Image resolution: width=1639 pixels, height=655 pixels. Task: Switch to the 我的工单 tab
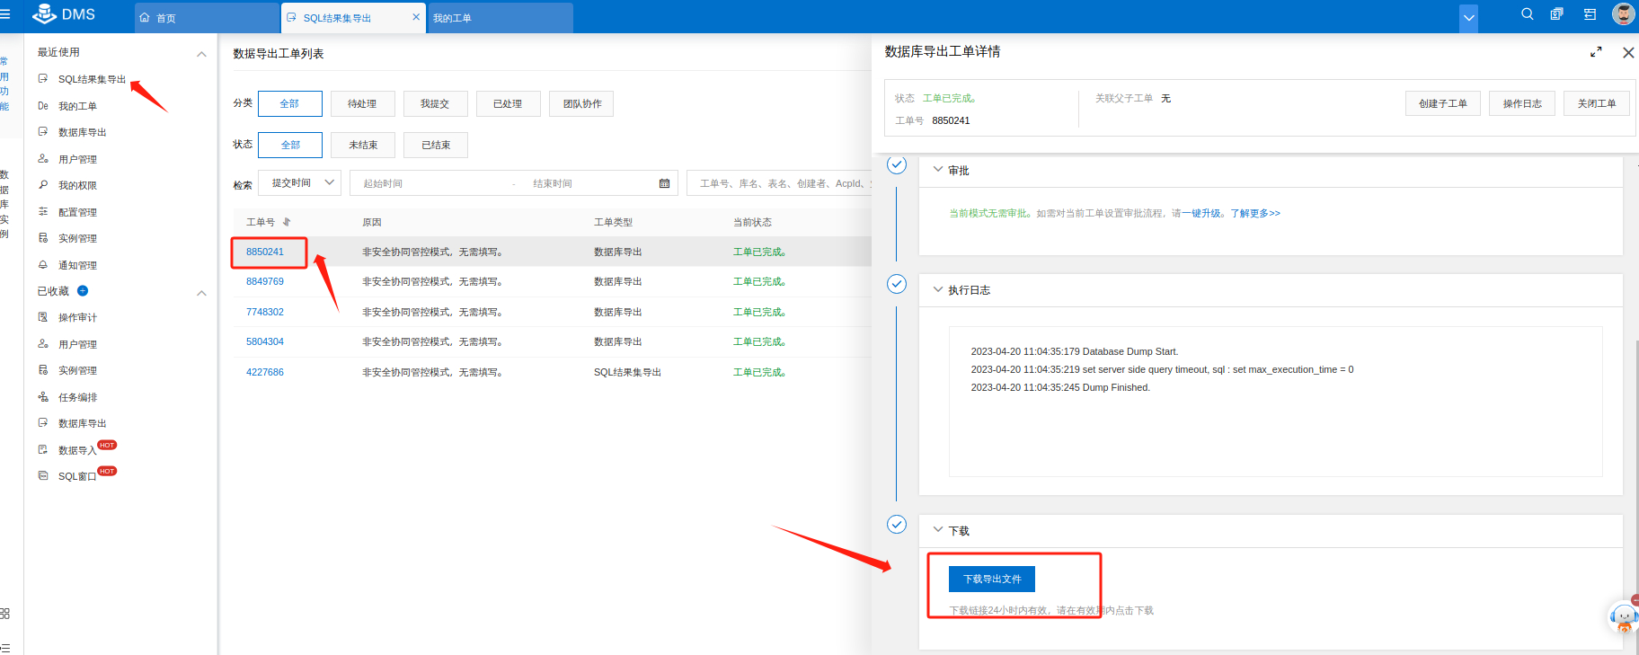pos(501,18)
